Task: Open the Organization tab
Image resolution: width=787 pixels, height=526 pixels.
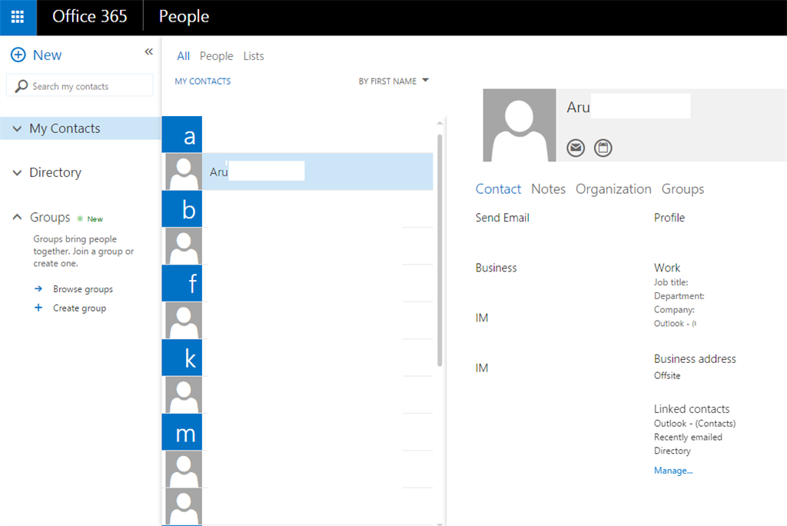Action: (x=613, y=189)
